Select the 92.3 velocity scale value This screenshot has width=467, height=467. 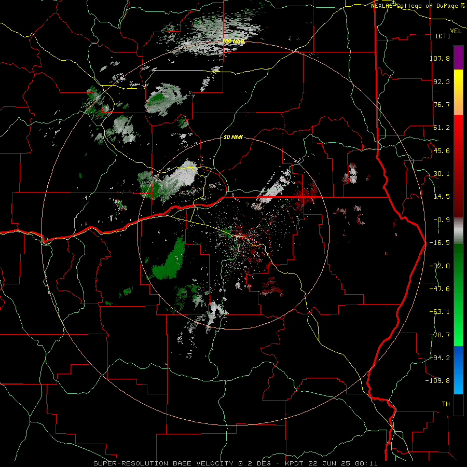[442, 81]
